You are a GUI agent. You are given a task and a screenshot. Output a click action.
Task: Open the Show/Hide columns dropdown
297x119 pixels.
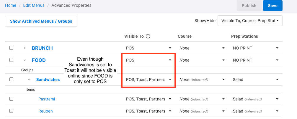250,21
